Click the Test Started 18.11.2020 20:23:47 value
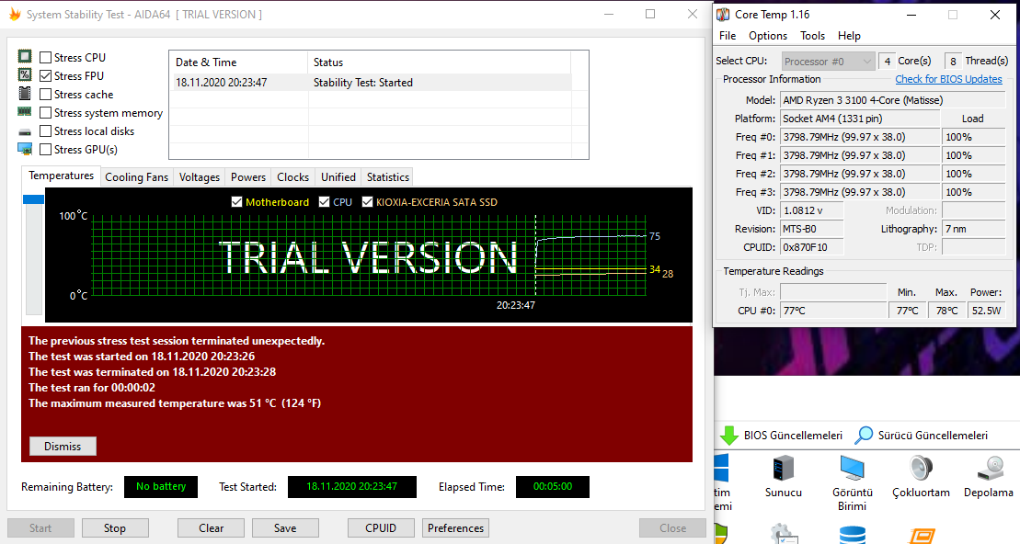 tap(352, 487)
